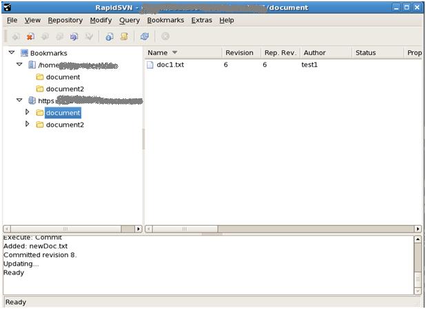The height and width of the screenshot is (309, 426).
Task: Click the Bookmarks computer icon in tree
Action: pyautogui.click(x=24, y=53)
